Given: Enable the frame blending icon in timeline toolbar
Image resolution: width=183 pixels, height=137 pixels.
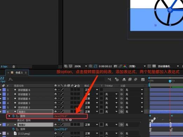Looking at the screenshot, I should point(130,80).
